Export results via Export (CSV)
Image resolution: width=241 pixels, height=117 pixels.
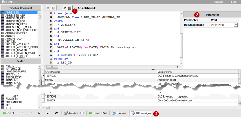point(98,113)
